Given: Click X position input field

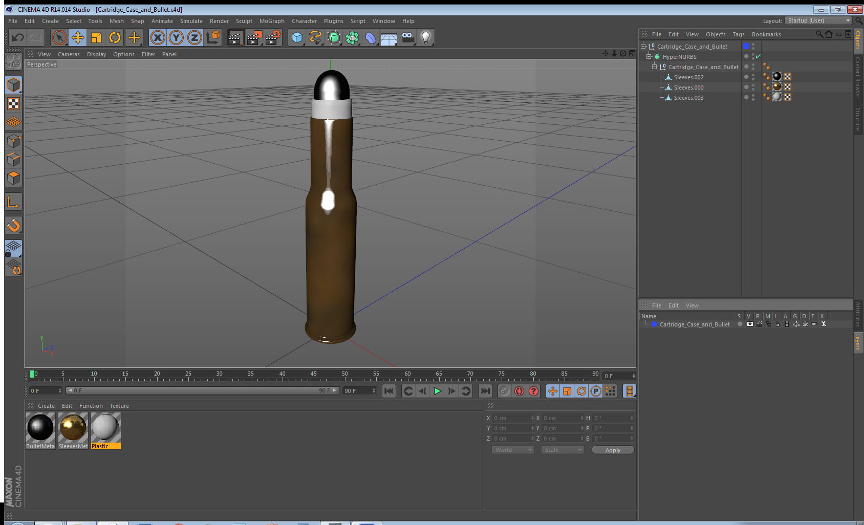Looking at the screenshot, I should [513, 418].
